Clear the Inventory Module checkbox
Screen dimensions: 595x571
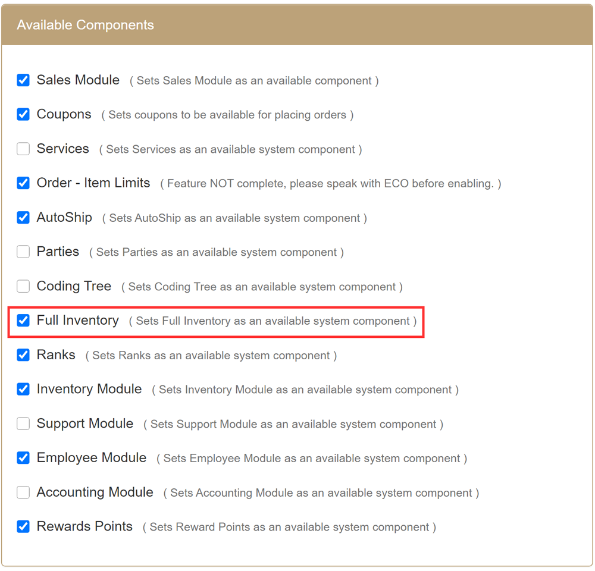click(23, 390)
